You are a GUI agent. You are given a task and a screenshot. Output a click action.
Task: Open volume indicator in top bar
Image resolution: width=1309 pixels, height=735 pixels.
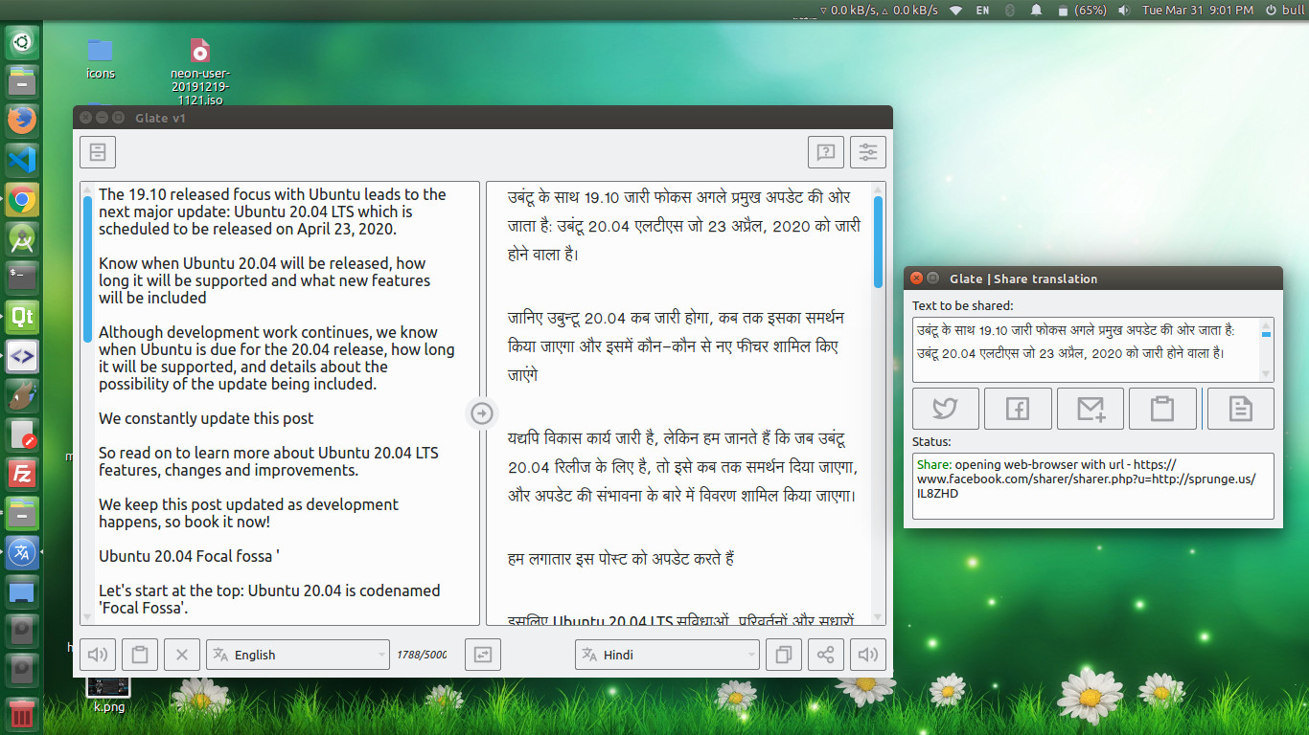tap(1124, 11)
